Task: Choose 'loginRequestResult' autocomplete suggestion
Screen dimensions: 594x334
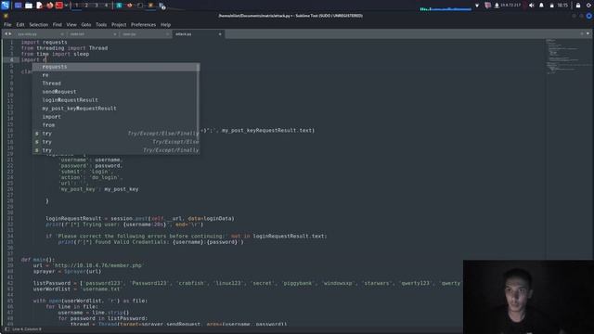Action: (116, 100)
